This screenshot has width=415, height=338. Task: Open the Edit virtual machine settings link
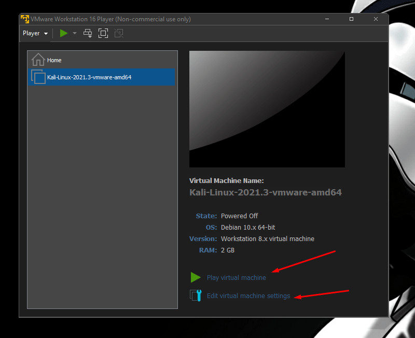click(x=248, y=296)
